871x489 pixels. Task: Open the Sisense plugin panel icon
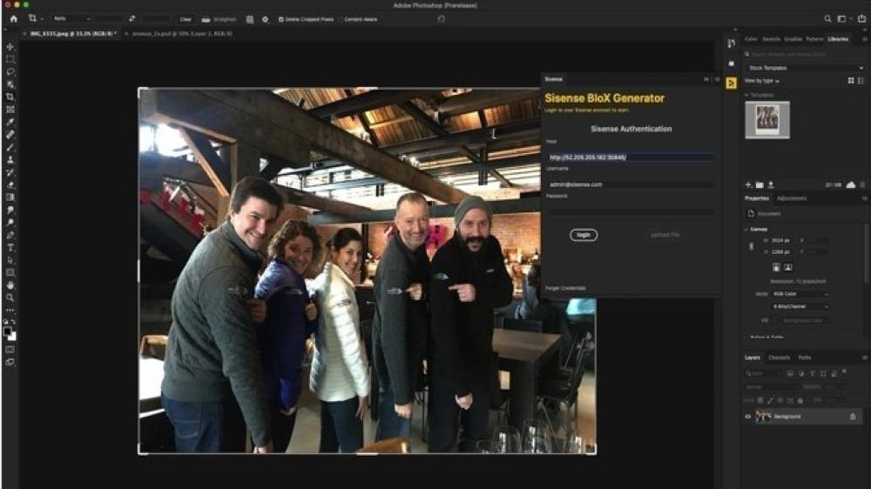pos(731,83)
